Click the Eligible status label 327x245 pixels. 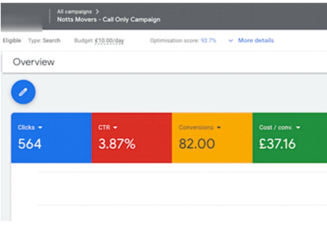click(12, 41)
